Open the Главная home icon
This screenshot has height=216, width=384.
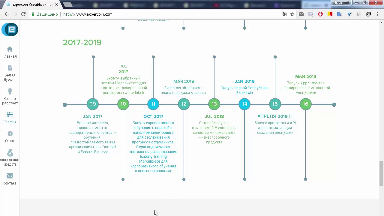coord(10,49)
